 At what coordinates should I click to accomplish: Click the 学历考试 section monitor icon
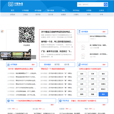[x=60, y=101]
